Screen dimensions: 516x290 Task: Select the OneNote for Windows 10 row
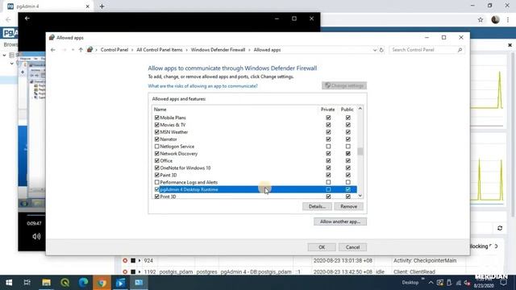255,168
